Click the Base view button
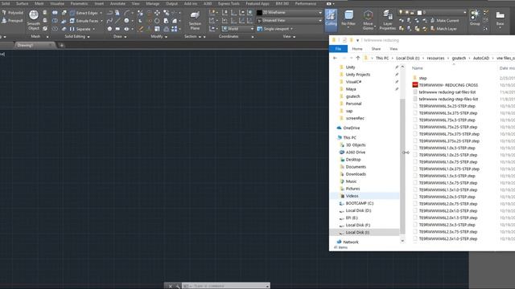 500,19
